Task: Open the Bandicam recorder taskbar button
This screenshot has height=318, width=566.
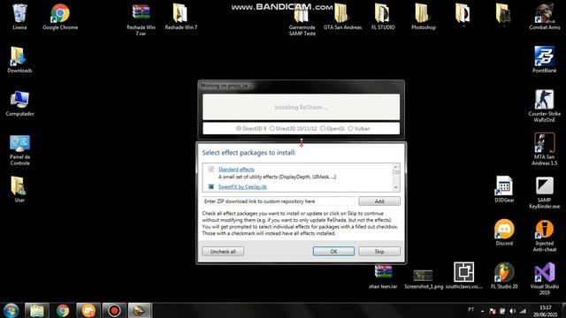Action: 114,310
